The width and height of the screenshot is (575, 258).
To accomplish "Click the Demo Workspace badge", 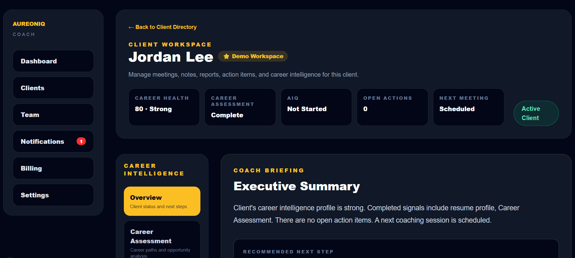I will coord(253,56).
